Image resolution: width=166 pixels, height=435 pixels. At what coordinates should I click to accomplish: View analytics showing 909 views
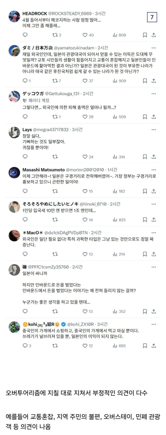[119, 81]
